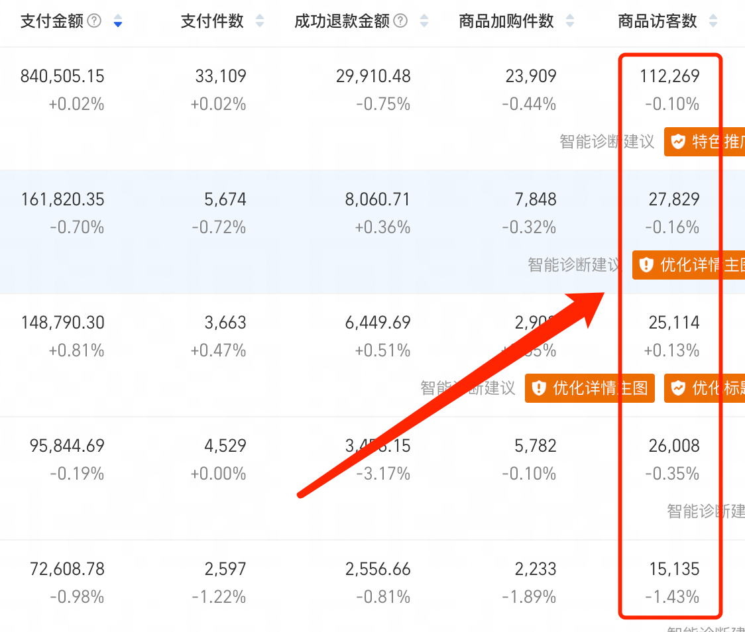The image size is (745, 632).
Task: Click the add-to-cart count 2,233
Action: [x=536, y=569]
